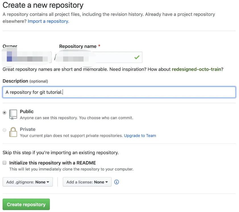This screenshot has height=212, width=239.
Task: Use the suggested name redesigned-octo-train
Action: (x=196, y=69)
